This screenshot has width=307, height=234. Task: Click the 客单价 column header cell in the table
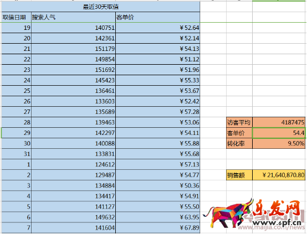[158, 17]
